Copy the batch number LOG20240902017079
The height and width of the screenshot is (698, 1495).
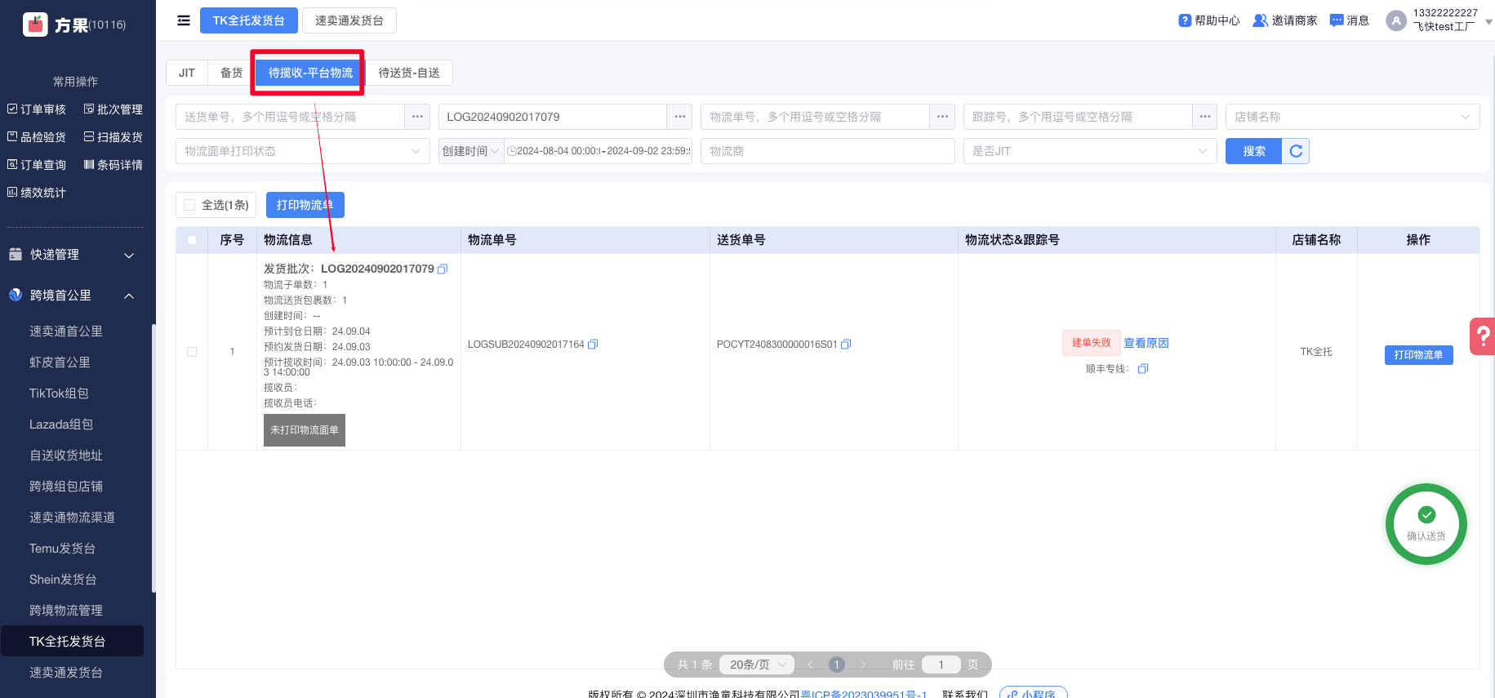443,269
